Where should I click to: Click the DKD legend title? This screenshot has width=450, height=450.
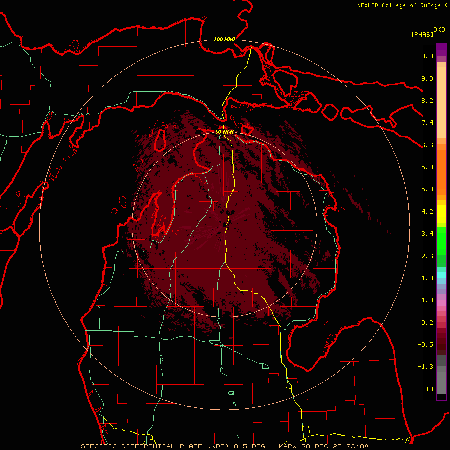click(439, 30)
